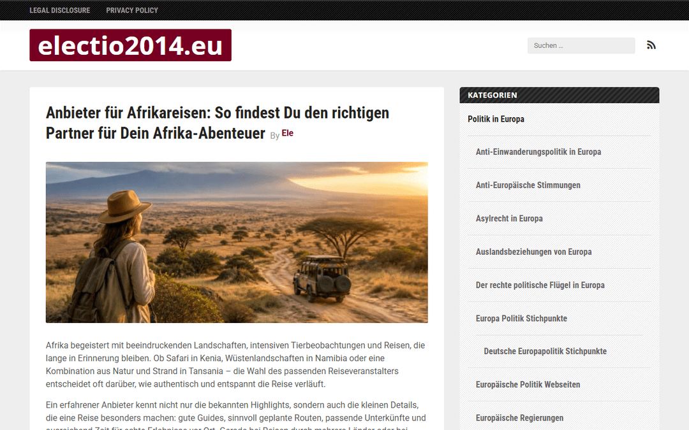Screen dimensions: 689x430
Task: Open category Politik in Europa
Action: pyautogui.click(x=496, y=119)
